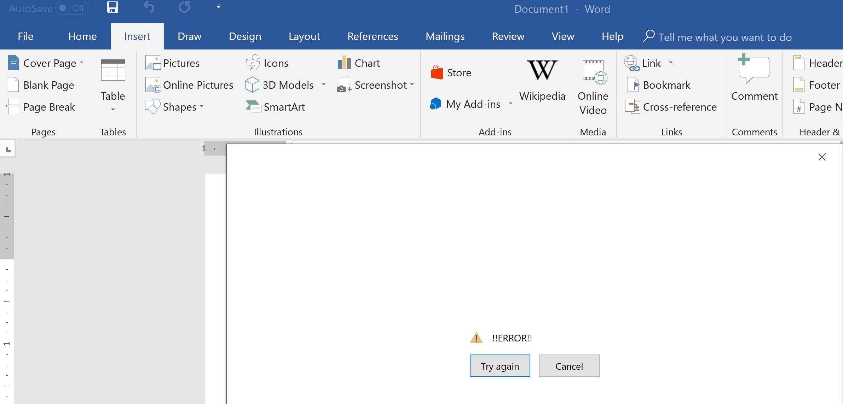
Task: Insert a Page Break
Action: (x=41, y=107)
